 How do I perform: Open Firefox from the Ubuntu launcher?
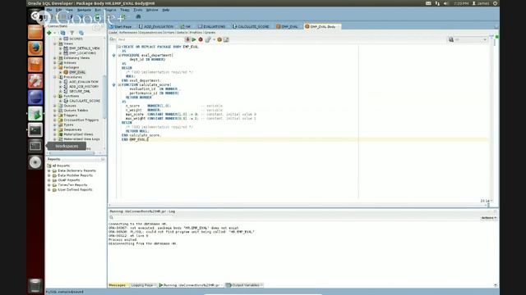tap(35, 48)
